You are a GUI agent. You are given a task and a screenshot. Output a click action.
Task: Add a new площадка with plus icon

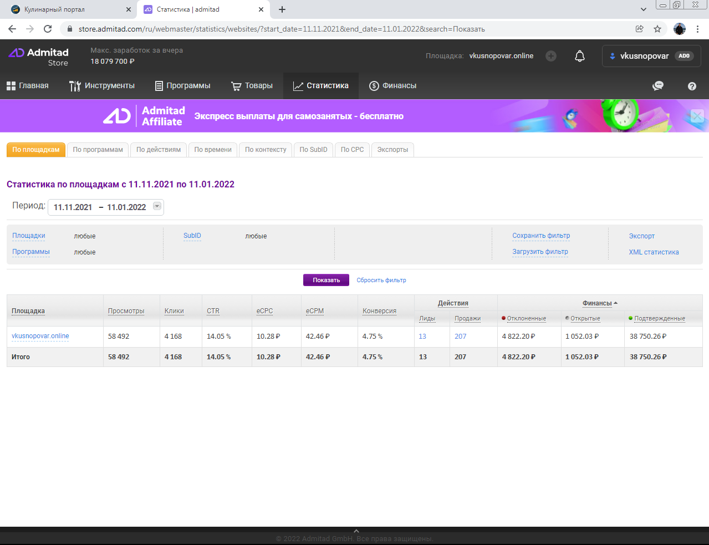click(551, 56)
